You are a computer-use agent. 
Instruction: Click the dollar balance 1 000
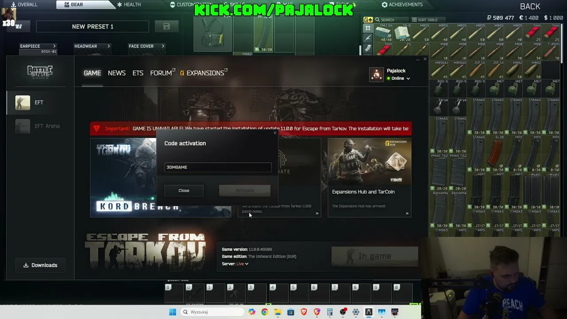point(554,18)
